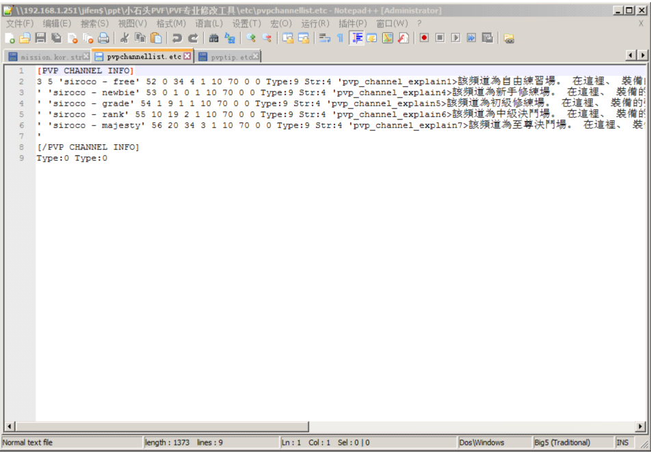Viewport: 651px width, 453px height.
Task: Zoom in using the magnifier plus icon
Action: coord(251,38)
